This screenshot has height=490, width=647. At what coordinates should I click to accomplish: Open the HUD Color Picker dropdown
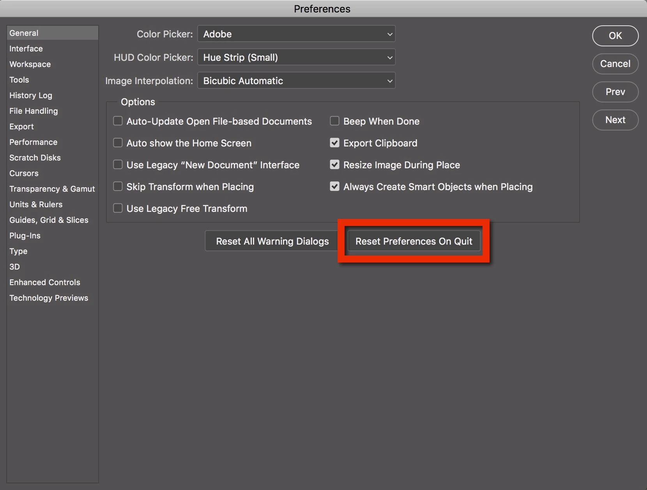point(296,57)
